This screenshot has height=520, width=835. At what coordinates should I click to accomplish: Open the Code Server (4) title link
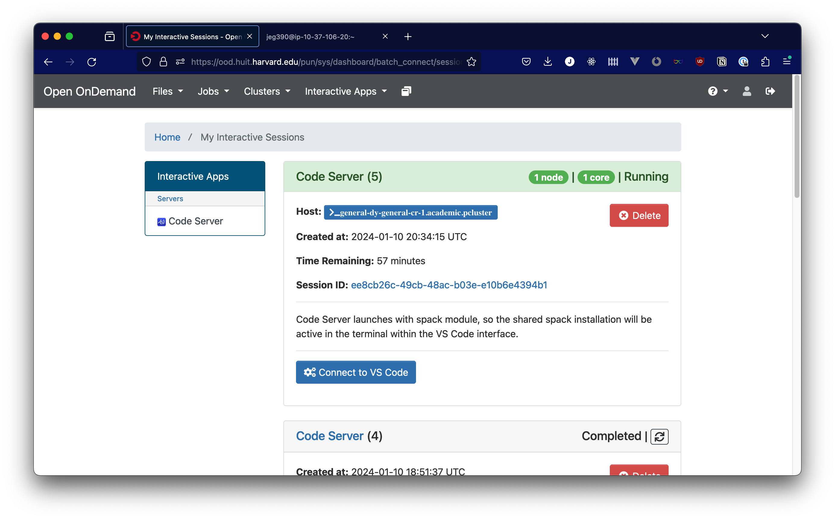(329, 436)
